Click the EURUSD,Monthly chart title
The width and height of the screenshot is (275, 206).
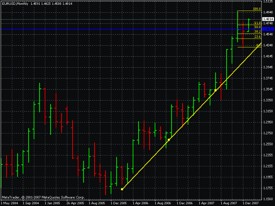click(x=15, y=4)
